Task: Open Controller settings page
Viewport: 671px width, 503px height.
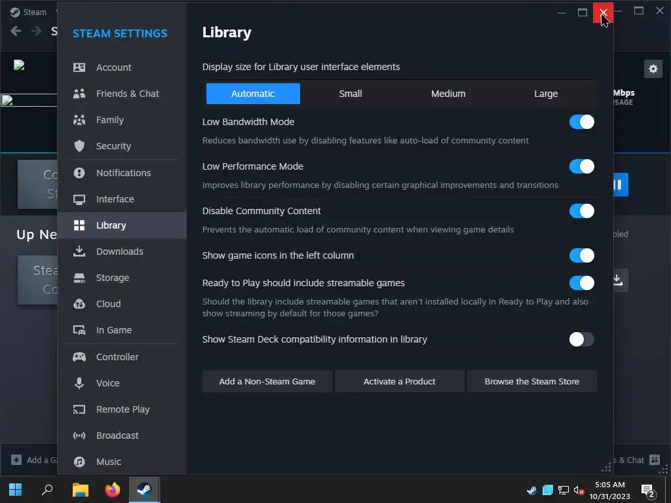Action: point(122,357)
